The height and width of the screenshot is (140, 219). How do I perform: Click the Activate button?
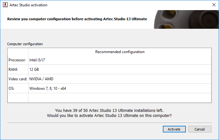pyautogui.click(x=174, y=129)
